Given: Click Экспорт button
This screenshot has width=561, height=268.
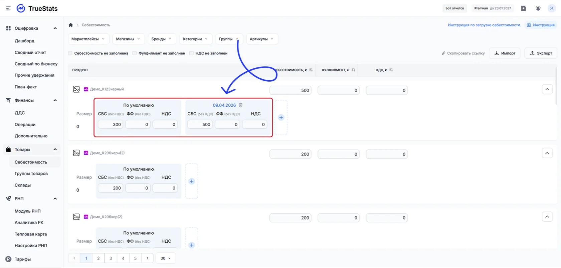Looking at the screenshot, I should pos(541,53).
